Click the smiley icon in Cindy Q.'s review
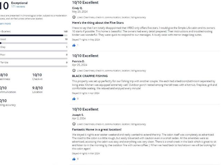The width and height of the screenshot is (221, 165). [x=74, y=17]
